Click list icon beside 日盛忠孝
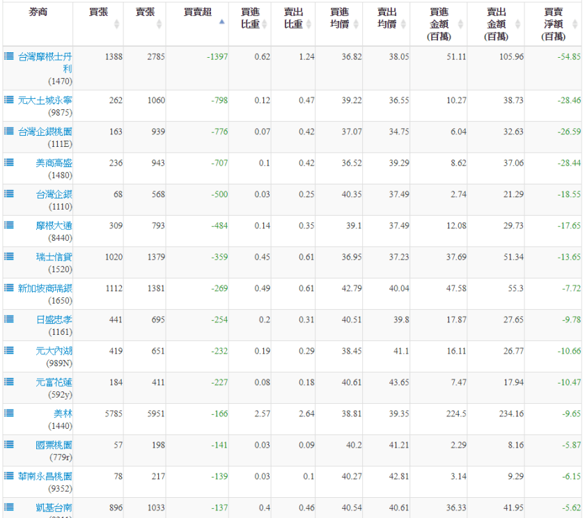 point(9,319)
